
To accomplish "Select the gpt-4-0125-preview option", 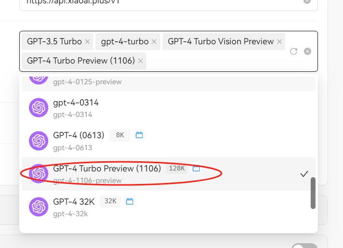I will point(168,83).
